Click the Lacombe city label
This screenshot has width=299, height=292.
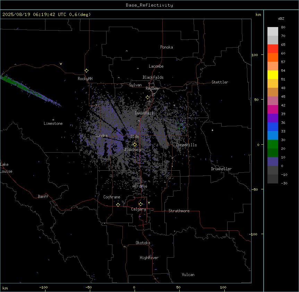point(156,66)
